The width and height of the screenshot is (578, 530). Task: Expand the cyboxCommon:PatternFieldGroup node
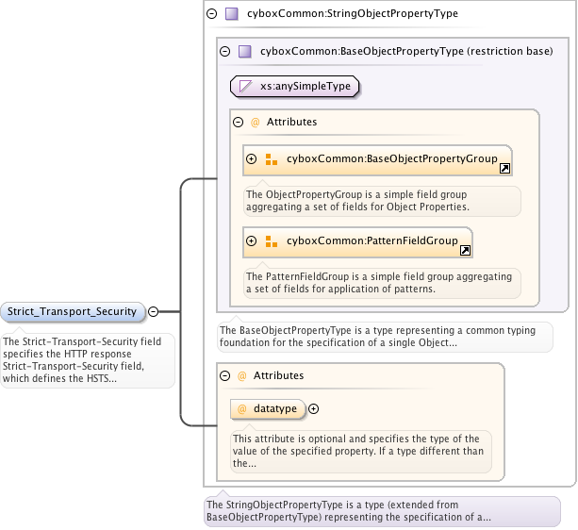252,241
